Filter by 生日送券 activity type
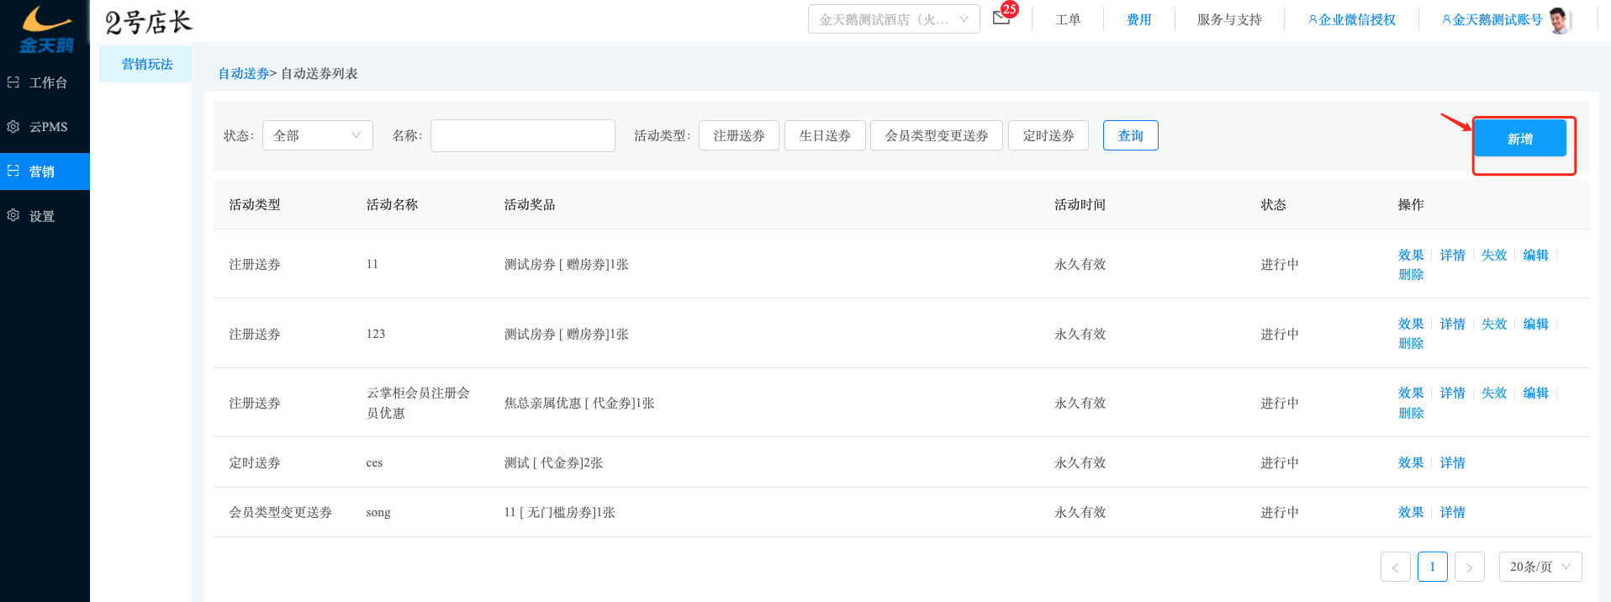1611x602 pixels. pos(824,135)
